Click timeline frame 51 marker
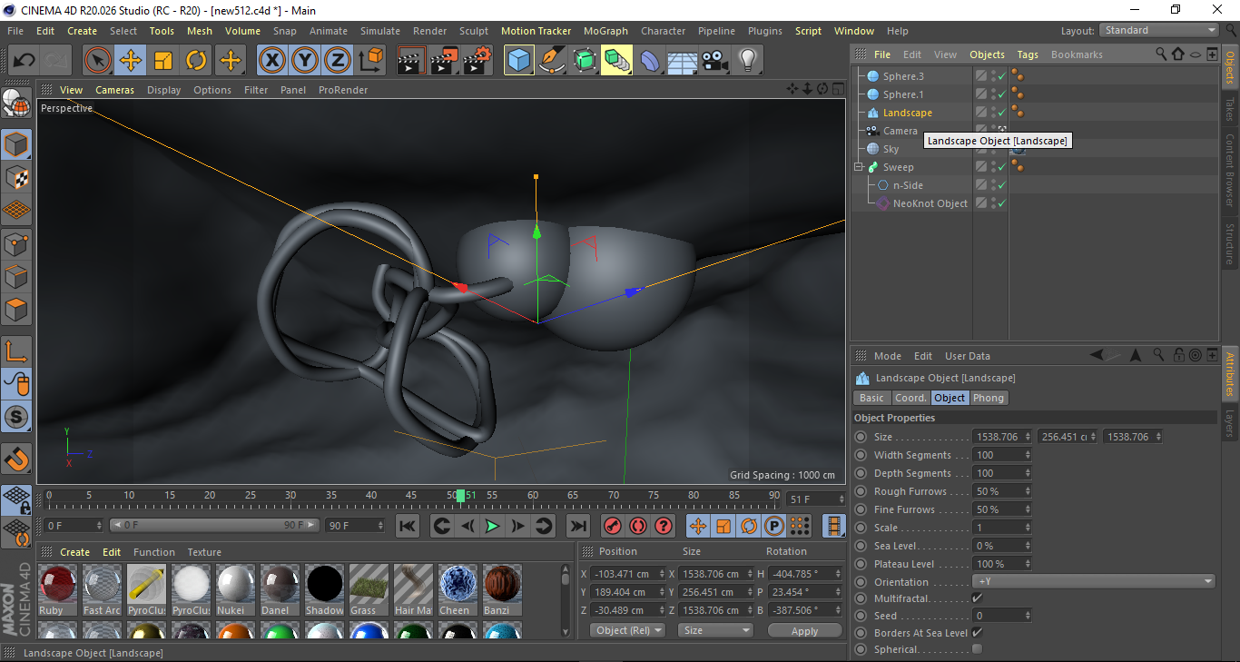The image size is (1240, 662). tap(461, 496)
